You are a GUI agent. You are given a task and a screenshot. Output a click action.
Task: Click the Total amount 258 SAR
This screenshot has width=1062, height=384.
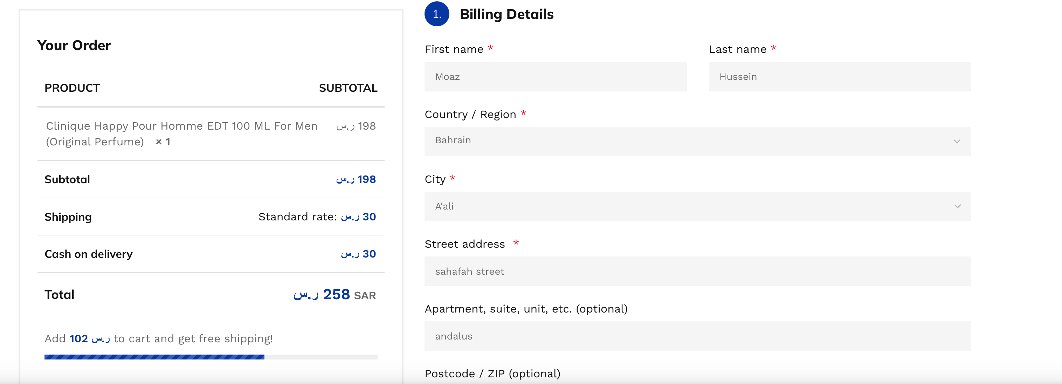pyautogui.click(x=335, y=295)
